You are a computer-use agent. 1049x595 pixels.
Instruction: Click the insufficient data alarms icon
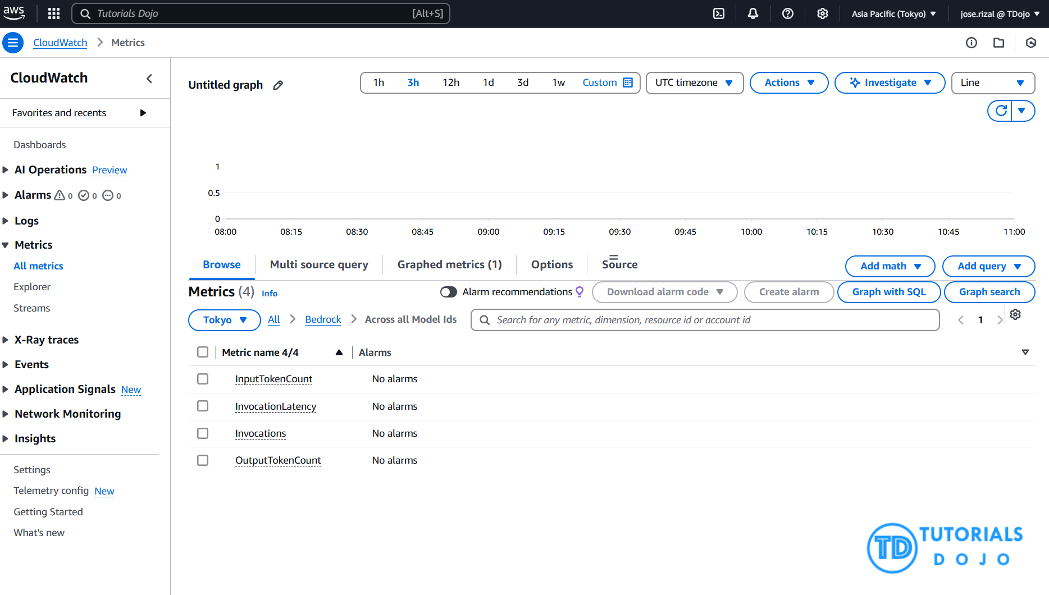(108, 195)
